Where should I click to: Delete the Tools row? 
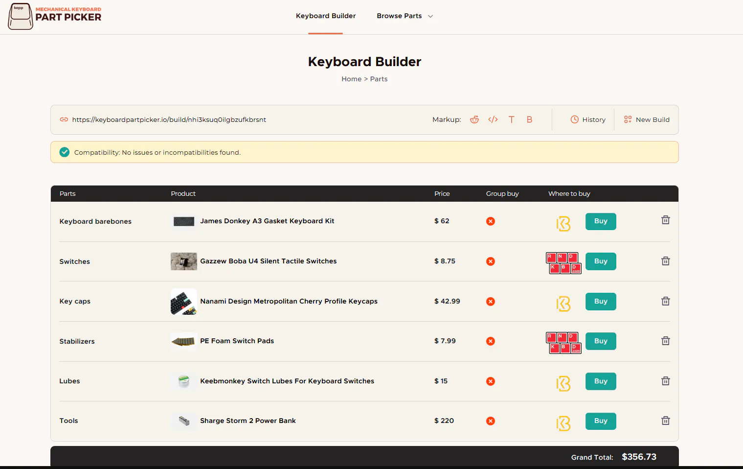point(666,421)
